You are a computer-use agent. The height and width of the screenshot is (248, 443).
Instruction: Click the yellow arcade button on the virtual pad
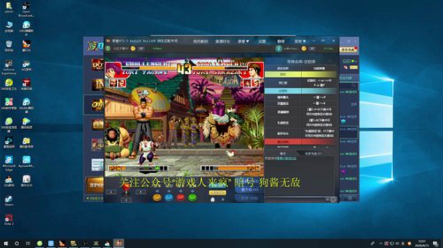157,197
